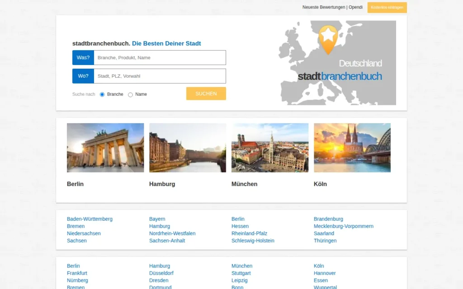
Task: Open the Neueste Bewertungen link
Action: (324, 7)
